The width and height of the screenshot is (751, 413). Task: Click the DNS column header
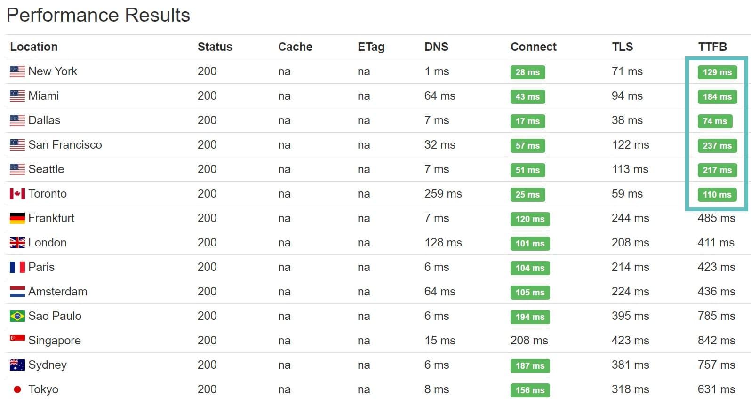[436, 47]
